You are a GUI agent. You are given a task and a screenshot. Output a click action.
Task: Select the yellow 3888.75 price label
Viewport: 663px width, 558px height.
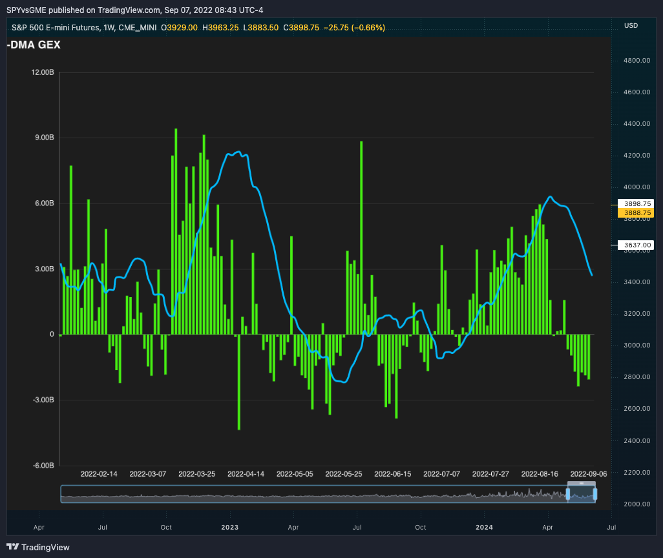(x=636, y=213)
